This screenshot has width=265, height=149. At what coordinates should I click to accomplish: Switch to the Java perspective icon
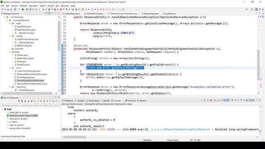(256, 10)
